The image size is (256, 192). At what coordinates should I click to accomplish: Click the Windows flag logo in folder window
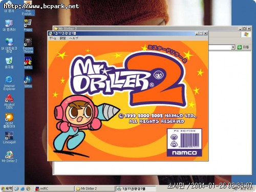coord(246,34)
